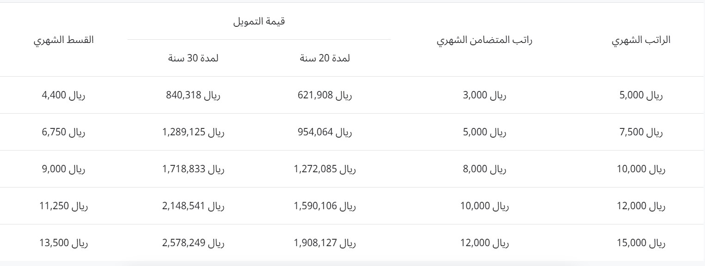Viewport: 705px width, 266px height.
Task: Click the 3,000 ريال co-signer salary cell
Action: click(x=485, y=95)
